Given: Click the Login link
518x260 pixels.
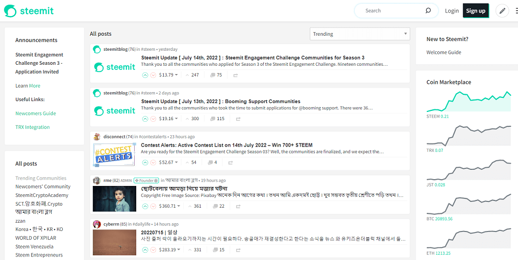Looking at the screenshot, I should [x=452, y=11].
